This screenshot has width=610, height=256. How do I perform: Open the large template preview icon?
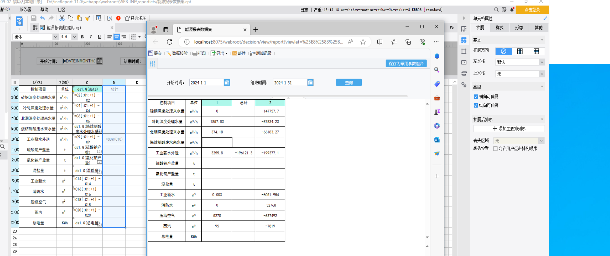point(19,21)
